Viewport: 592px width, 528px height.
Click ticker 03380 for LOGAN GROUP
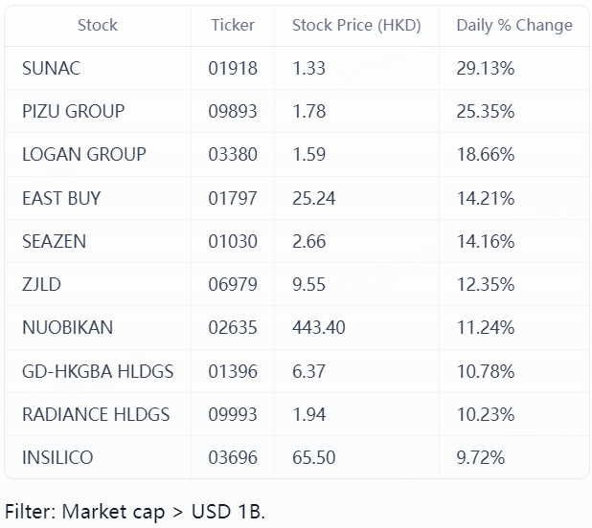(233, 154)
